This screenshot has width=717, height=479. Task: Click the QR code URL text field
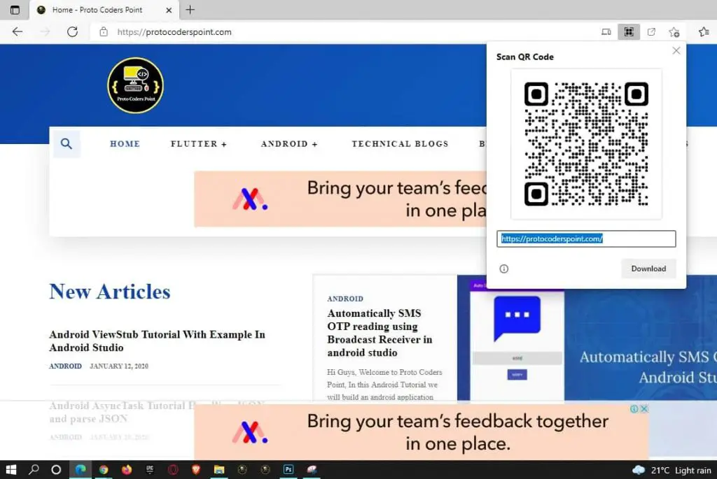pyautogui.click(x=586, y=239)
